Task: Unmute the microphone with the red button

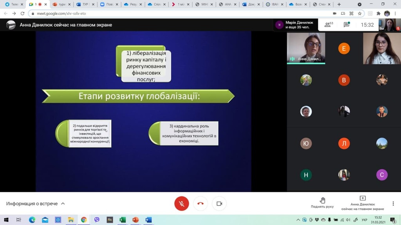Action: (x=181, y=204)
